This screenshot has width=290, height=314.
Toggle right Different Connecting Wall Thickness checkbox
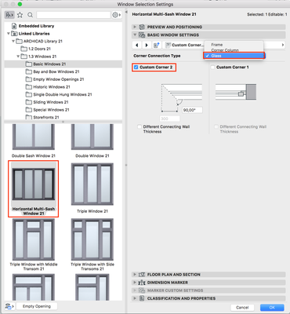pyautogui.click(x=216, y=127)
